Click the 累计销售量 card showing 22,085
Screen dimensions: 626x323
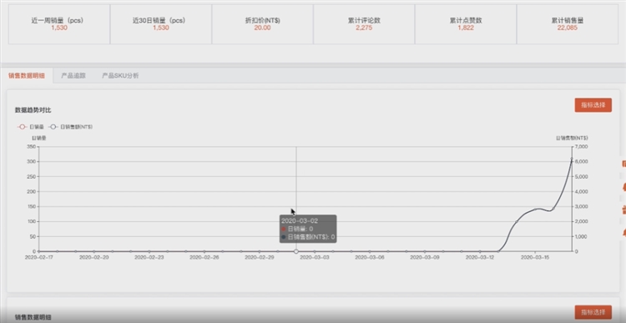(568, 24)
